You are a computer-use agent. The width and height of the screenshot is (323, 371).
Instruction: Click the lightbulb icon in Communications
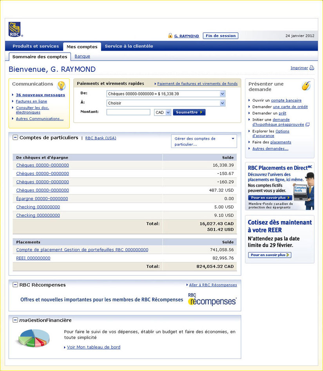click(x=61, y=85)
